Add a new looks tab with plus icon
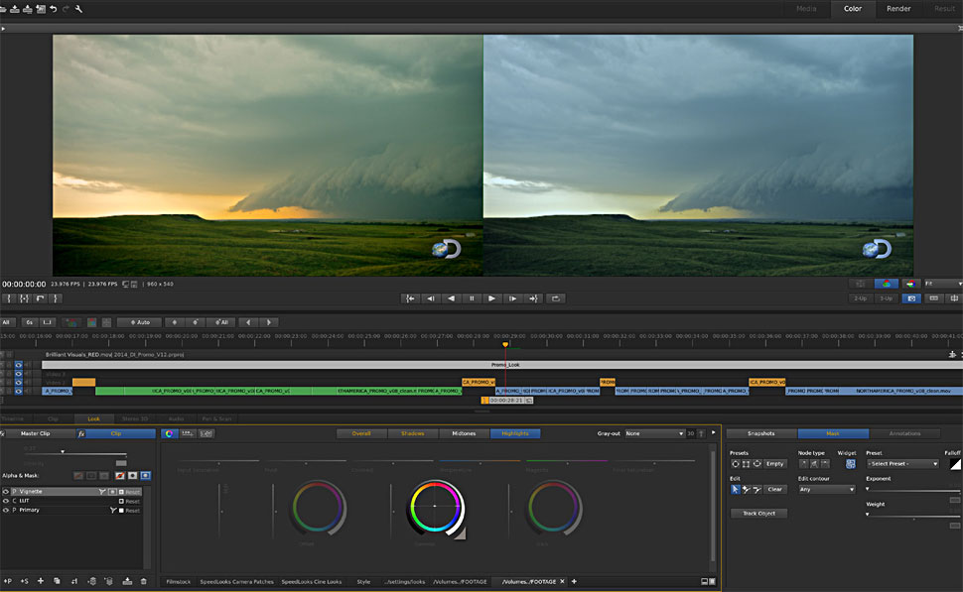 coord(574,581)
